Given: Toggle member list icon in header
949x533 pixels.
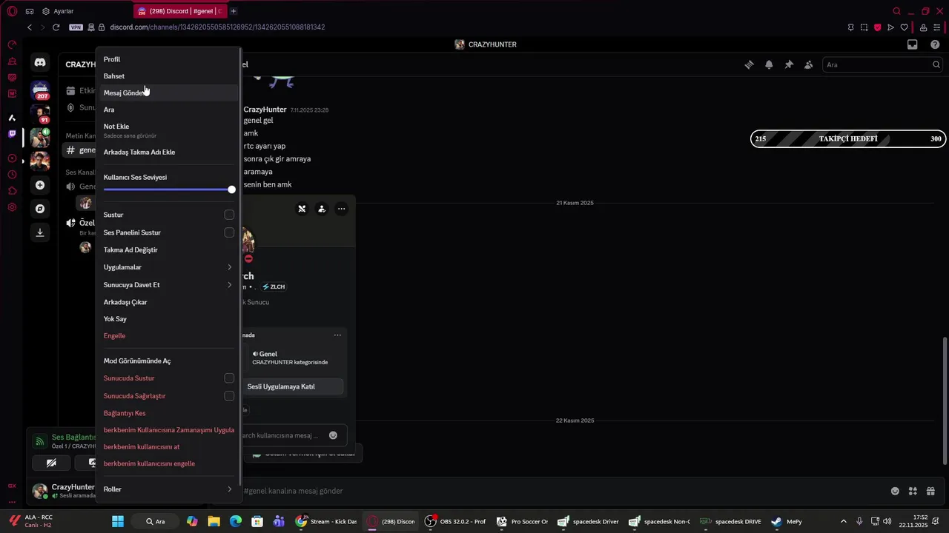Looking at the screenshot, I should (x=809, y=64).
